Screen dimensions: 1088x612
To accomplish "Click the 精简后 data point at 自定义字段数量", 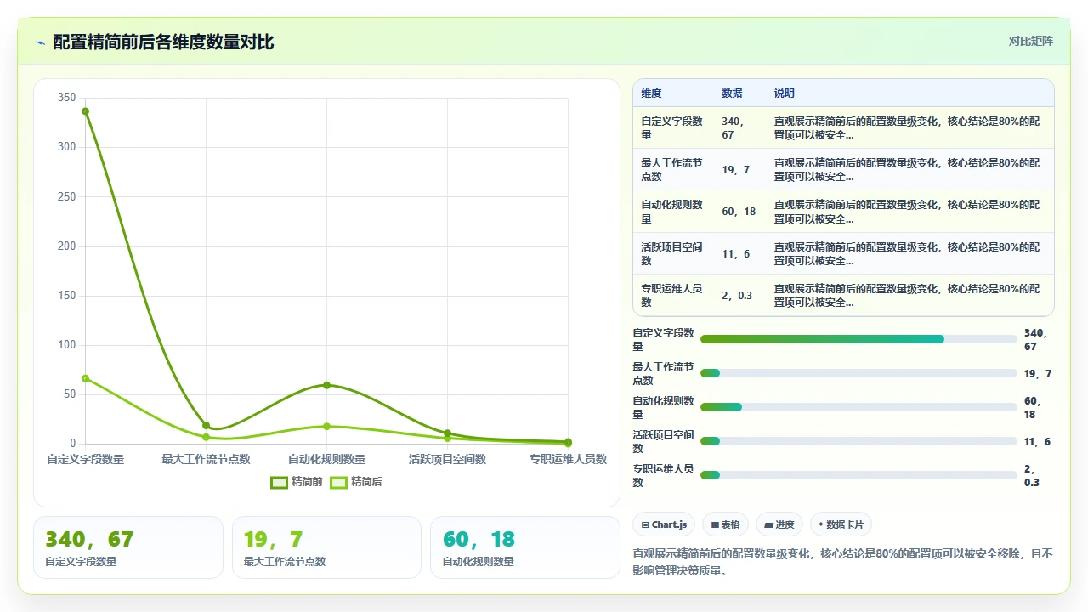I will tap(85, 378).
